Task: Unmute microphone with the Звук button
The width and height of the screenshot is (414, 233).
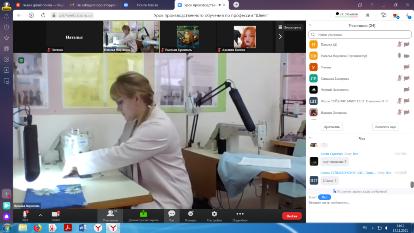Action: click(25, 214)
